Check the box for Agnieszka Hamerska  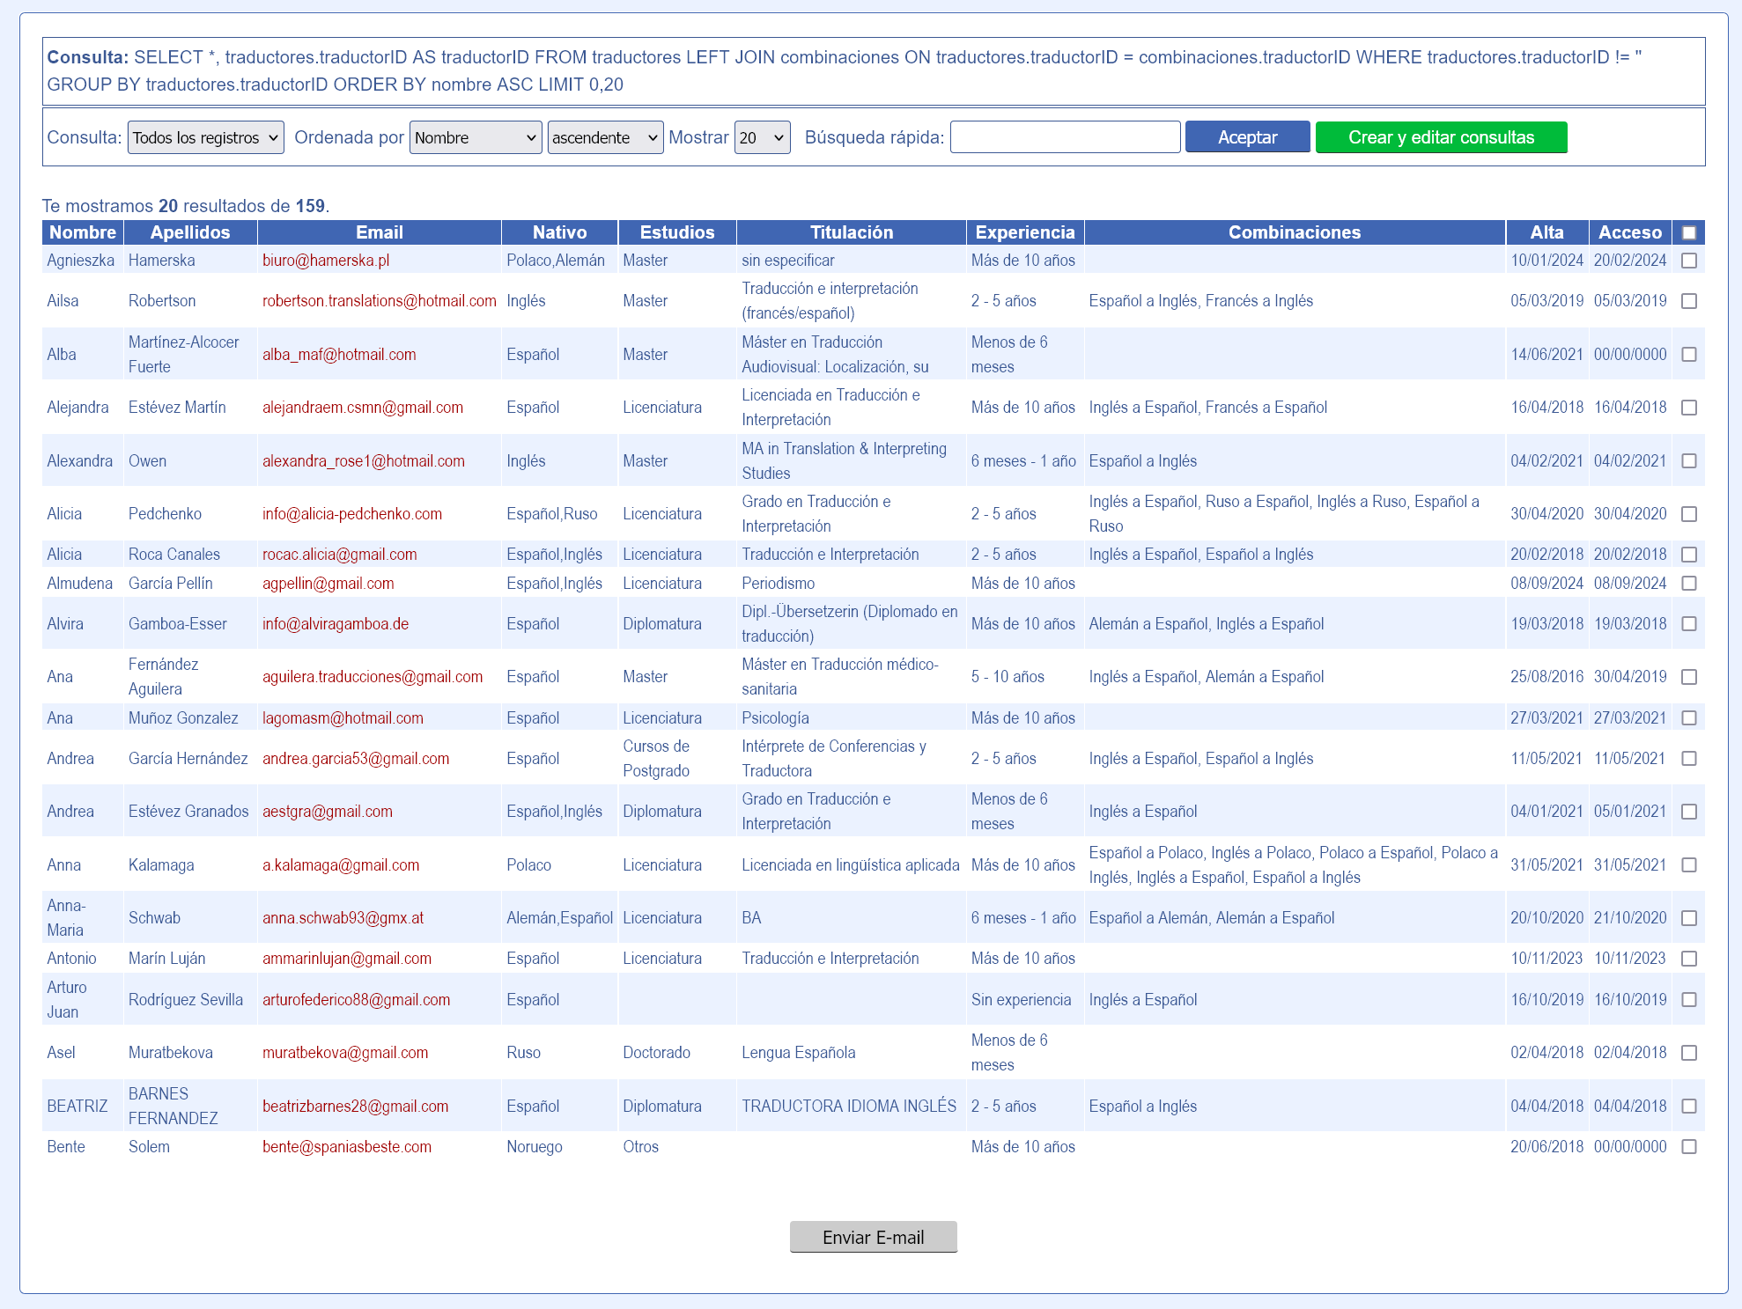1688,261
